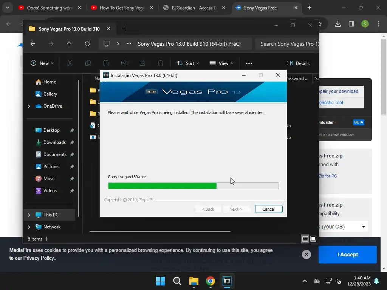Select the Sony Vegas Free Chrome tab
Image resolution: width=387 pixels, height=290 pixels.
(x=266, y=8)
